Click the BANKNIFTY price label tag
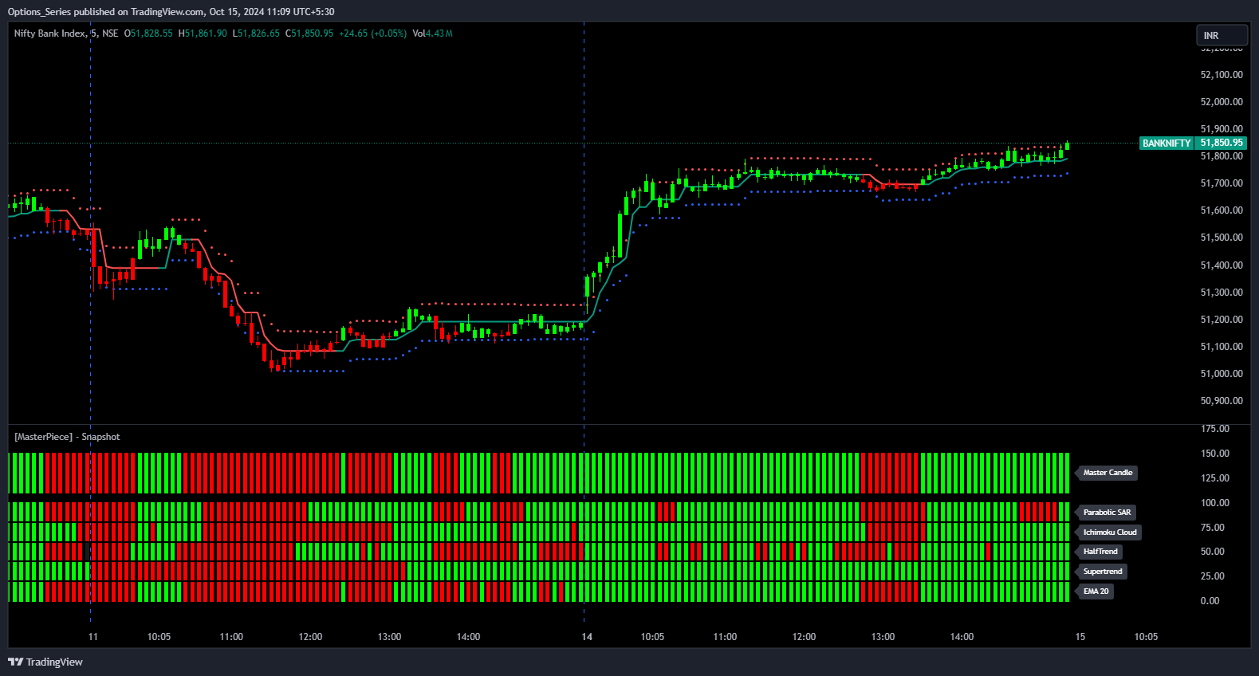Screen dimensions: 1259x676 [x=1166, y=143]
